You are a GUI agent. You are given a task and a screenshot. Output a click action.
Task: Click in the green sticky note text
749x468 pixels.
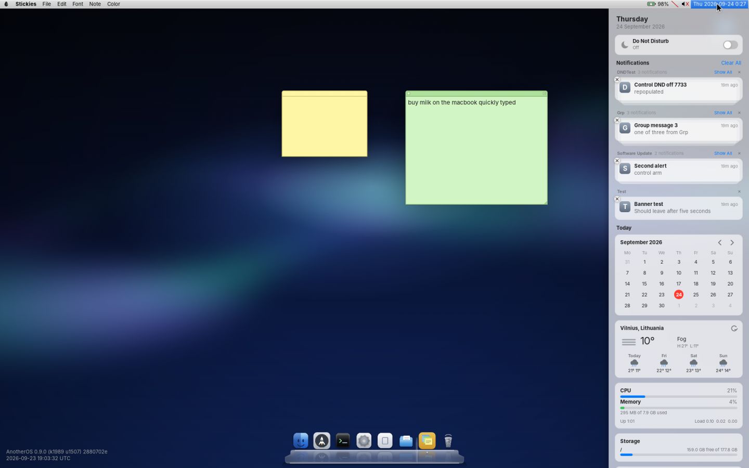pos(461,102)
